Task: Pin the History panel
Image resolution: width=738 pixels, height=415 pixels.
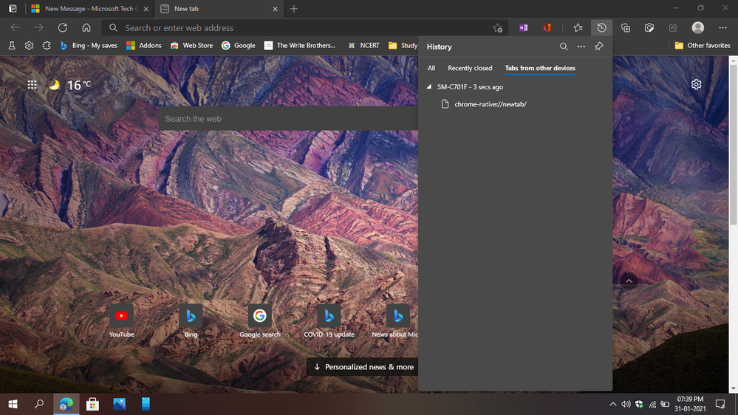Action: [x=598, y=47]
